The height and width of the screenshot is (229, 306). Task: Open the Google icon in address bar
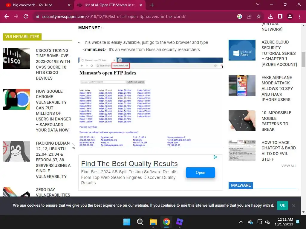coord(240,17)
